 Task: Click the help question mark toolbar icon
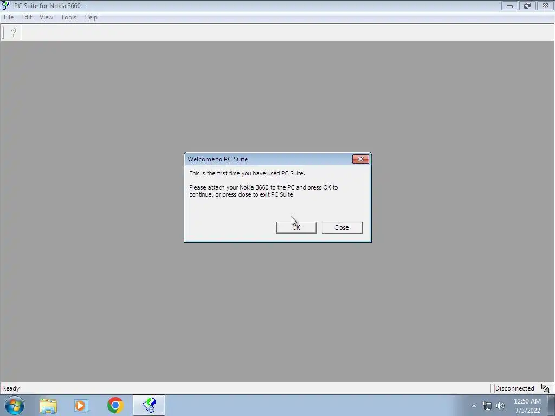[13, 33]
